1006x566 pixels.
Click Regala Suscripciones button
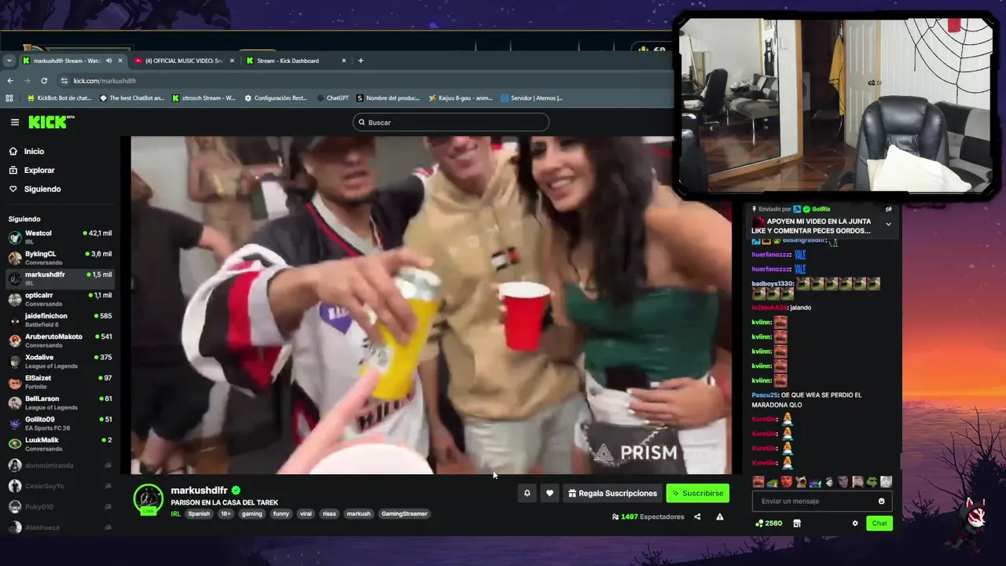coord(612,493)
